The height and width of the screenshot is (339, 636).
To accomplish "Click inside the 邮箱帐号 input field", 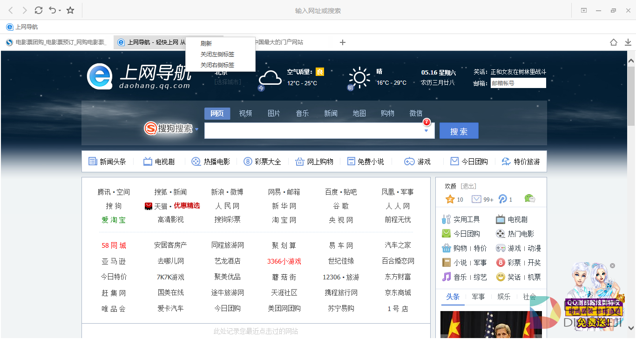I will tap(518, 83).
